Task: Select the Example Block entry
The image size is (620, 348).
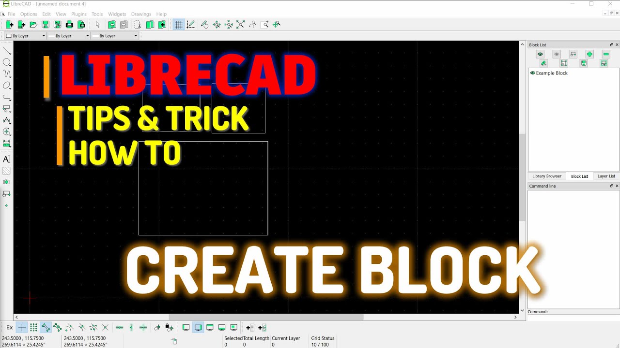Action: tap(552, 73)
